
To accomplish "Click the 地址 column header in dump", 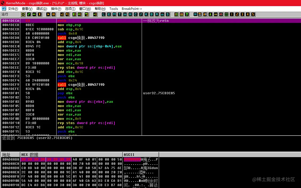I will (x=11, y=155).
